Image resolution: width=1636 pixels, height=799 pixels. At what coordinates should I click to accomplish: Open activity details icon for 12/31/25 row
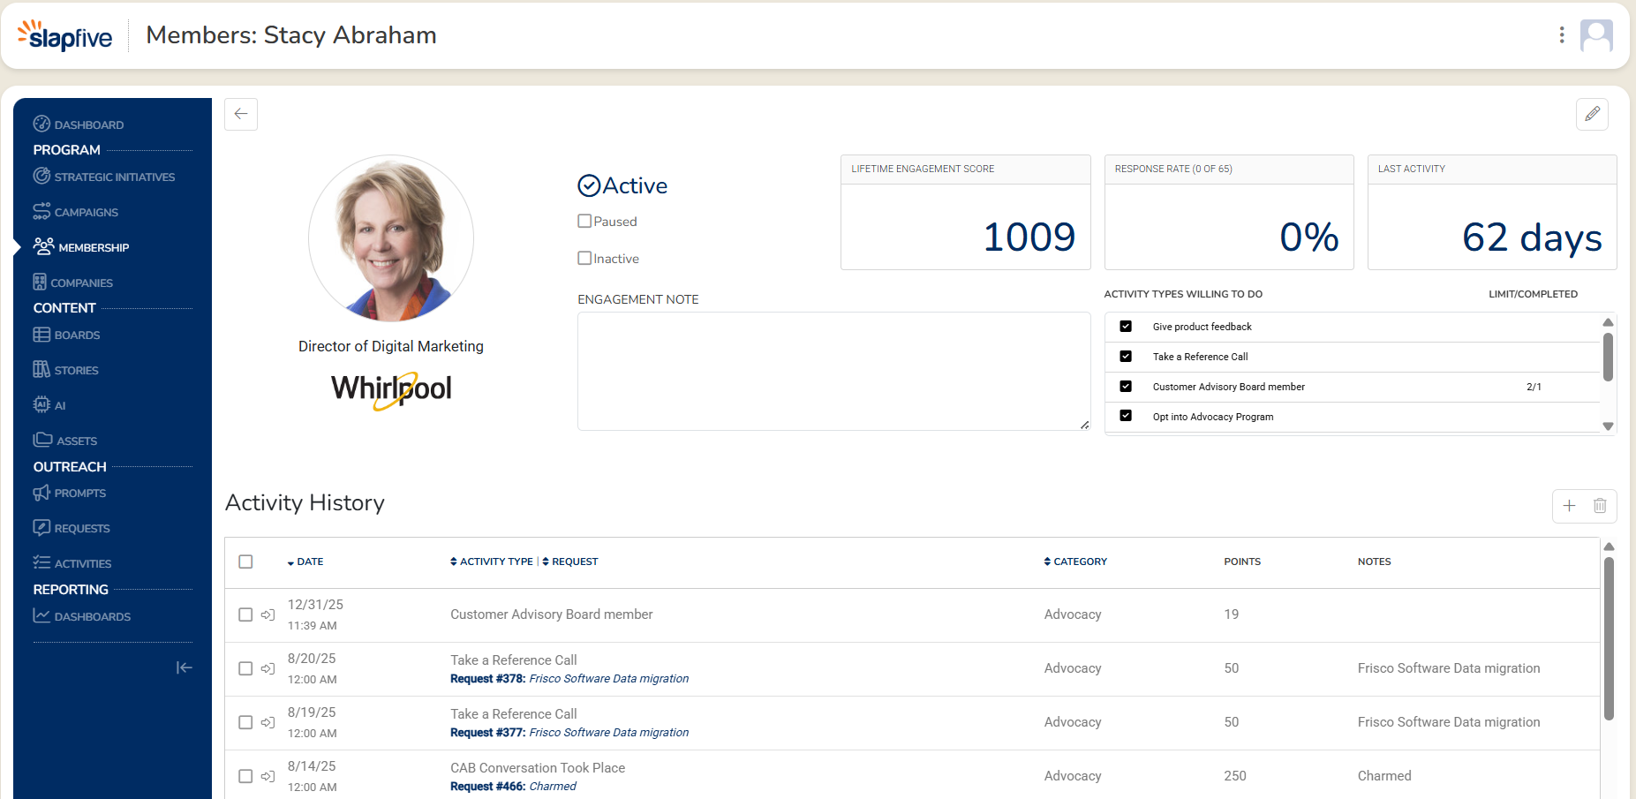[x=268, y=614]
